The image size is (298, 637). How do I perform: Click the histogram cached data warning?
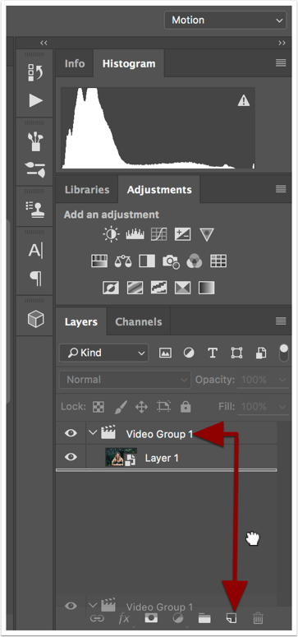pyautogui.click(x=244, y=100)
